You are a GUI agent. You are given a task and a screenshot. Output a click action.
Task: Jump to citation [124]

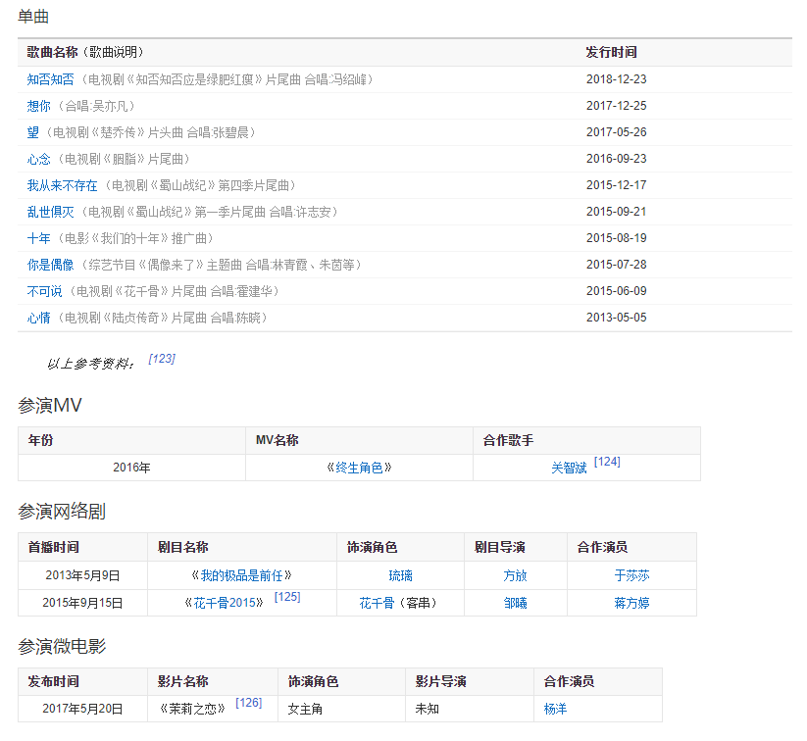(x=607, y=462)
